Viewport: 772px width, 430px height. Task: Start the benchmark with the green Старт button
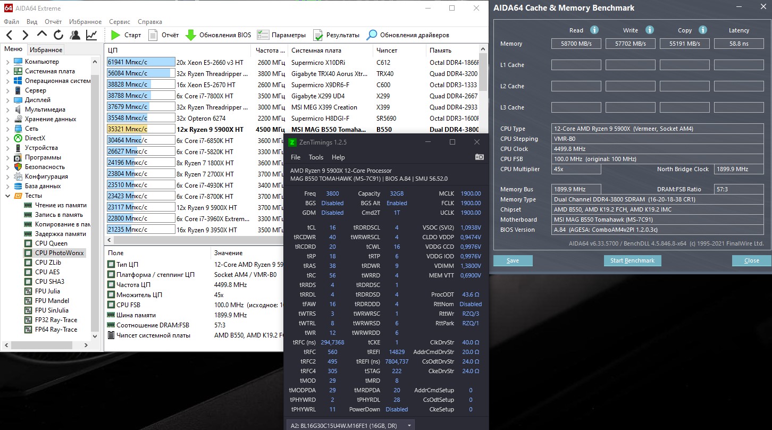(126, 35)
